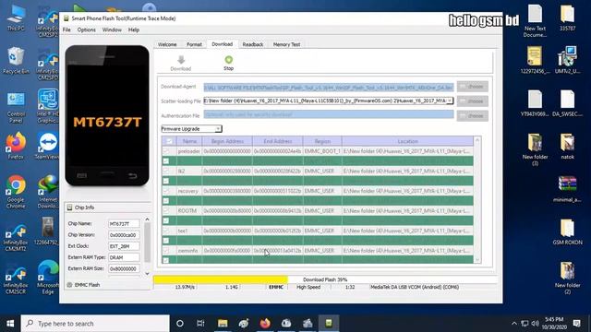
Task: Switch to the Readback tab
Action: point(253,44)
